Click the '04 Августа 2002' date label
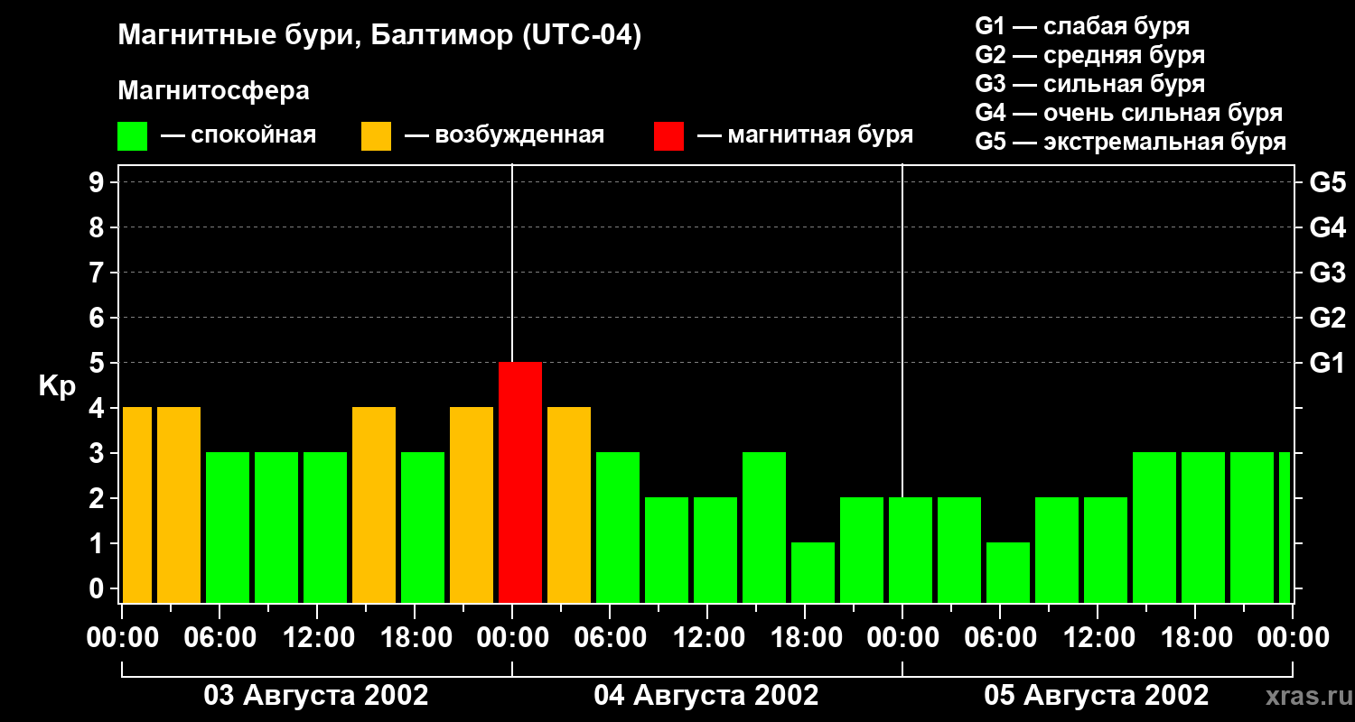 pos(706,696)
